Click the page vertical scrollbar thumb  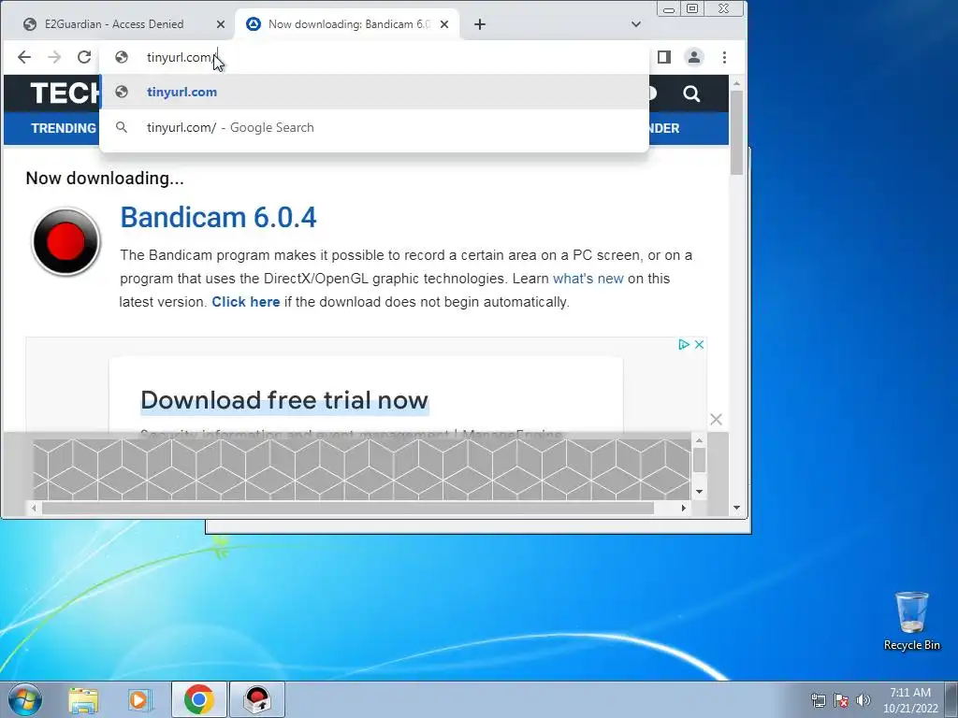click(x=737, y=132)
